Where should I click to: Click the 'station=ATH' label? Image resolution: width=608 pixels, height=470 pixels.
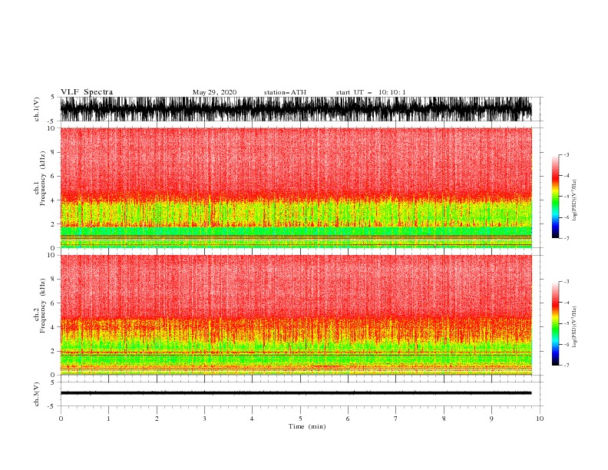[285, 92]
